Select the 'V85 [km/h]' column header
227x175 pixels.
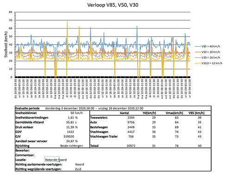coord(196,113)
